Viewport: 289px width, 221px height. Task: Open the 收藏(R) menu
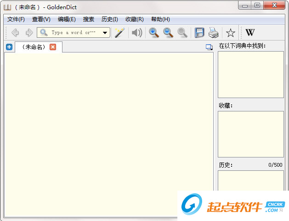(x=135, y=19)
